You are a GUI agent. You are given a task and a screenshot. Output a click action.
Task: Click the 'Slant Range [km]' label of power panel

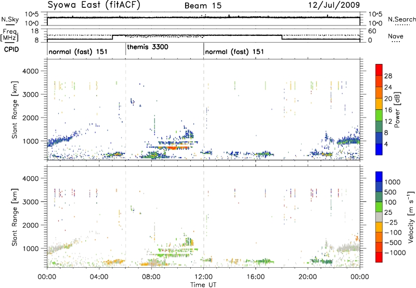pos(15,110)
